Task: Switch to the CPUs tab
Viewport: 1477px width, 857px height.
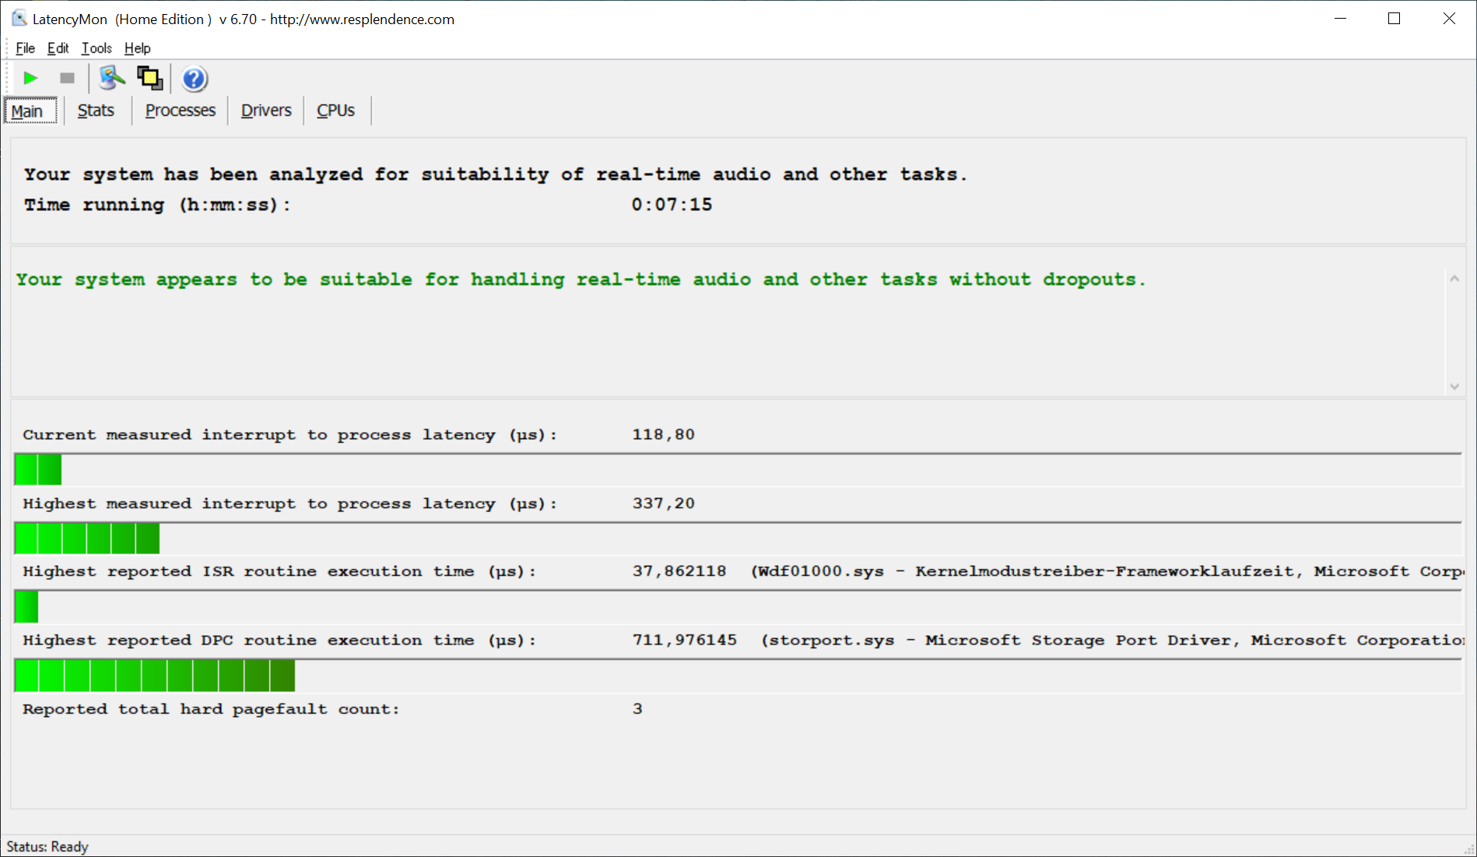Action: pos(335,111)
